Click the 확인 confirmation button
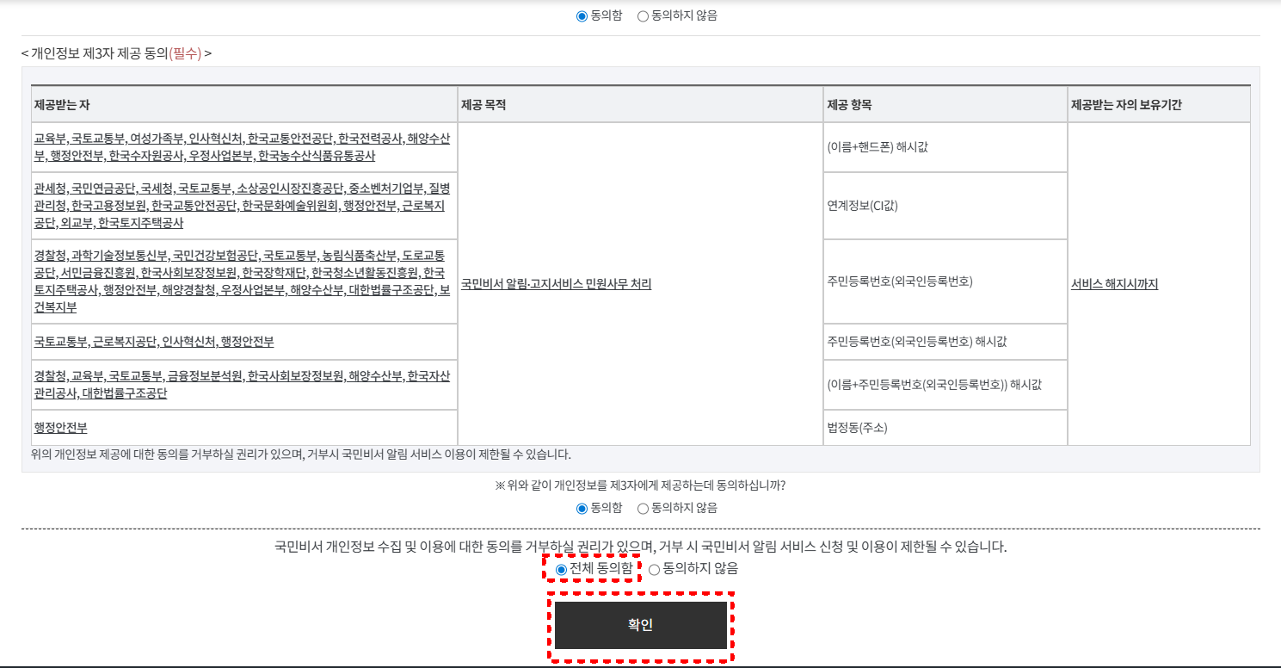 tap(641, 626)
